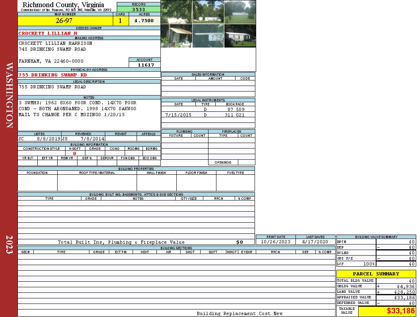This screenshot has height=317, width=417.
Task: Open the bottom-right property photo
Action: coord(240,36)
